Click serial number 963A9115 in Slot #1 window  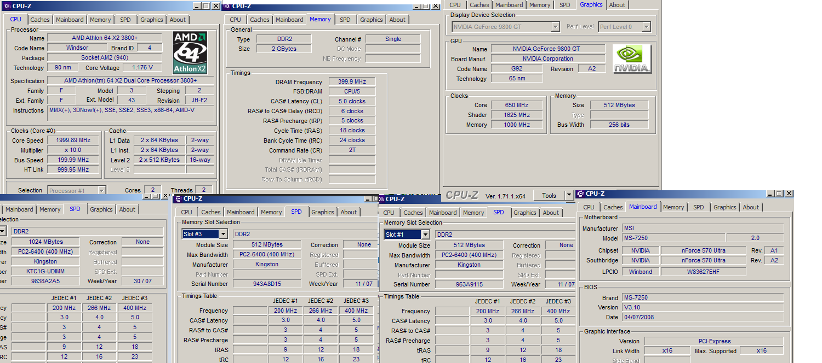(469, 285)
